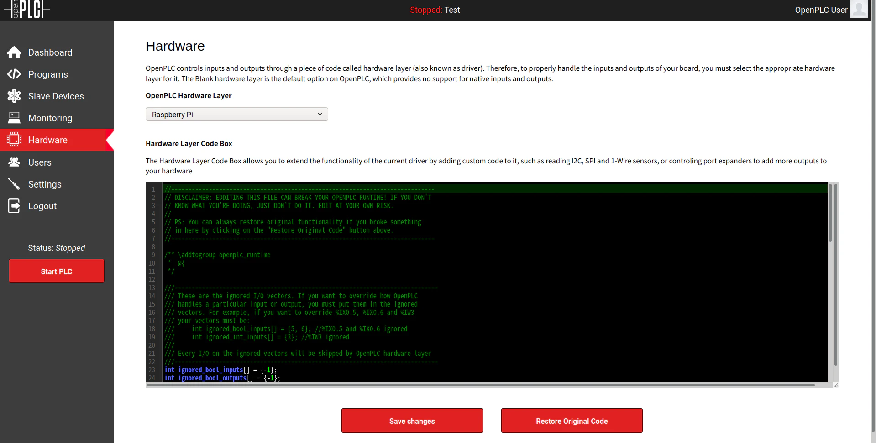This screenshot has width=876, height=443.
Task: Open the Users menu item
Action: click(57, 162)
